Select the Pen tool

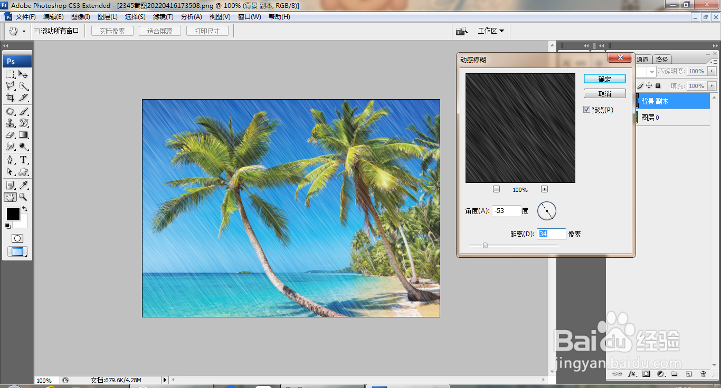coord(10,160)
